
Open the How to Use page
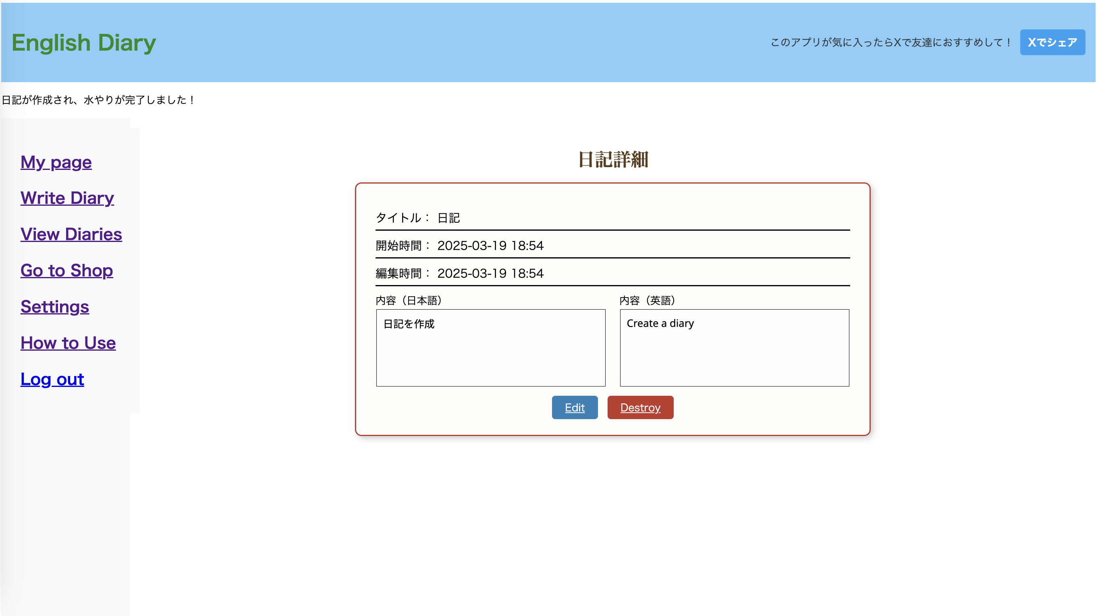pyautogui.click(x=68, y=343)
